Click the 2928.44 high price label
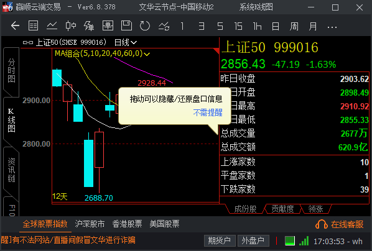372x251 pixels. (x=152, y=83)
